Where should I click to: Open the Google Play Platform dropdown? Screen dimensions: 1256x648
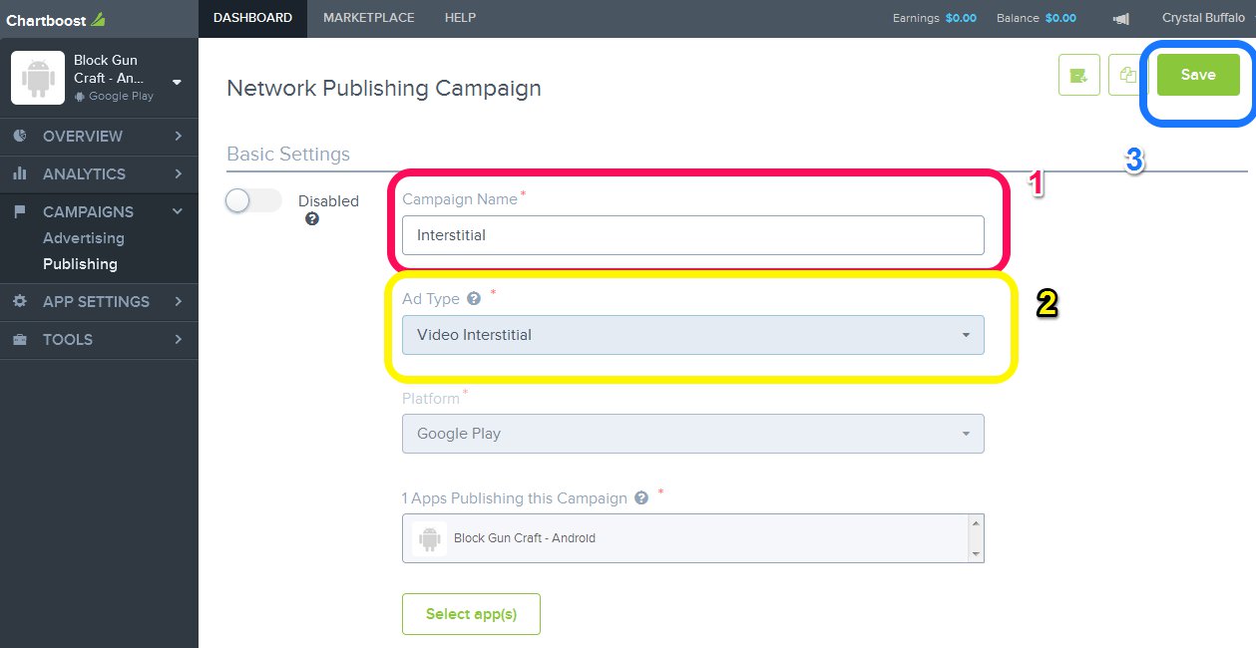(x=693, y=434)
